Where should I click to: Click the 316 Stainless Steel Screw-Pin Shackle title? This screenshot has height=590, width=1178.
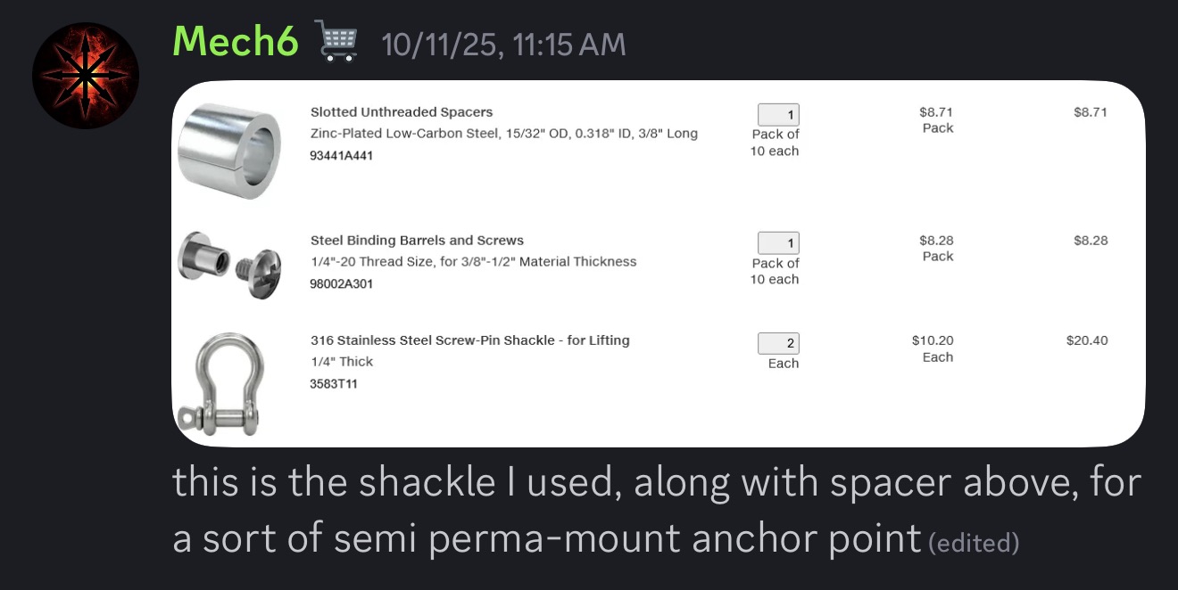(x=470, y=340)
